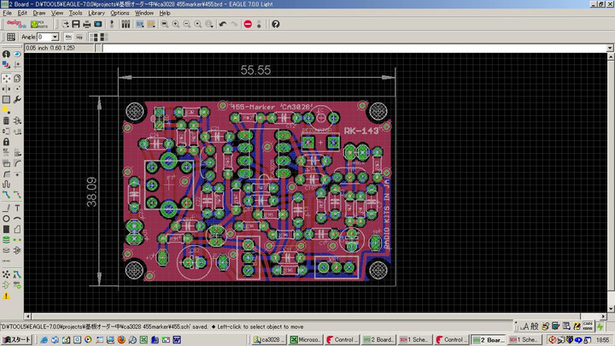Click the zoom to fit icon
Image resolution: width=615 pixels, height=346 pixels.
point(162,24)
